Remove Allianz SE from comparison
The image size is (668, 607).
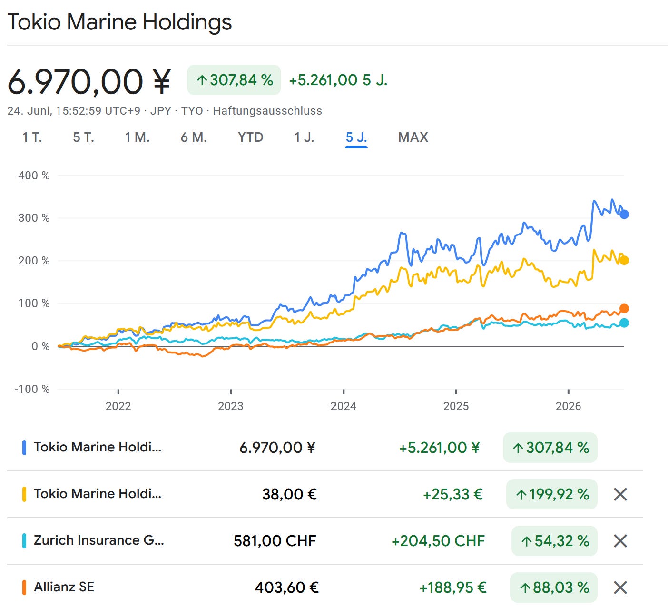pyautogui.click(x=620, y=587)
